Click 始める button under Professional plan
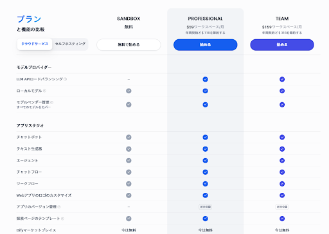Viewport: 329px width, 234px height. [x=205, y=45]
